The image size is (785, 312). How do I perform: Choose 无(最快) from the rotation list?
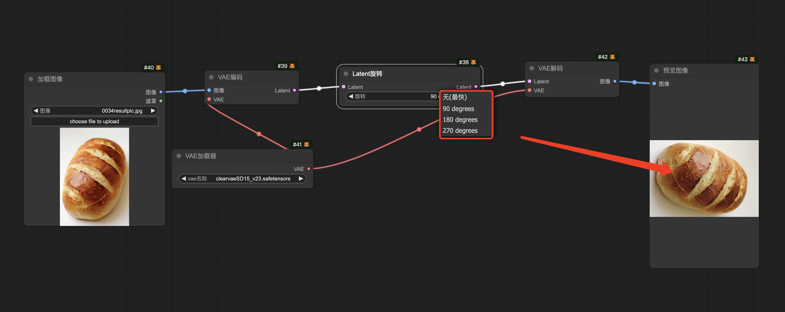(455, 97)
